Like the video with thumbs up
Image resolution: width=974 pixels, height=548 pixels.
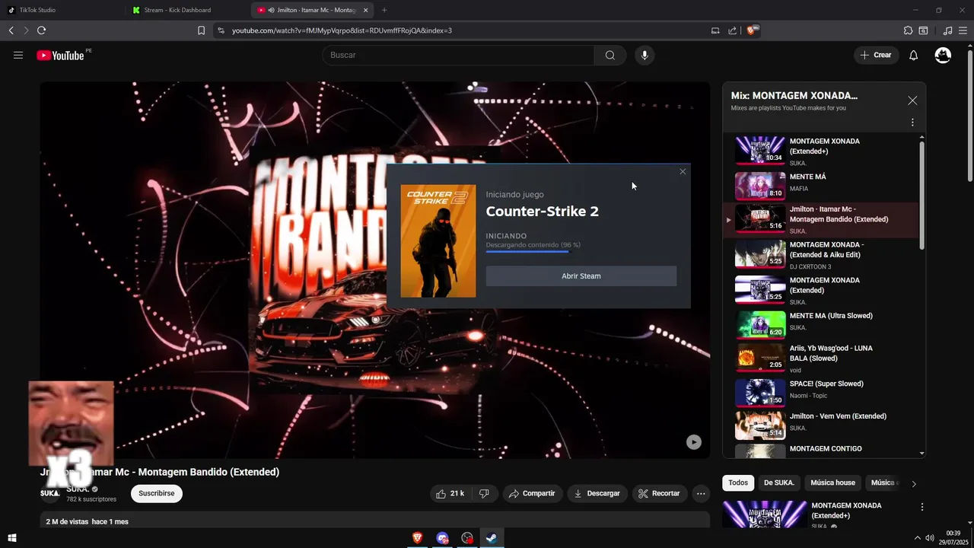[450, 493]
